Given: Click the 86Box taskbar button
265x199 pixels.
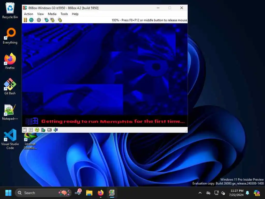Looking at the screenshot, I should click(112, 193).
